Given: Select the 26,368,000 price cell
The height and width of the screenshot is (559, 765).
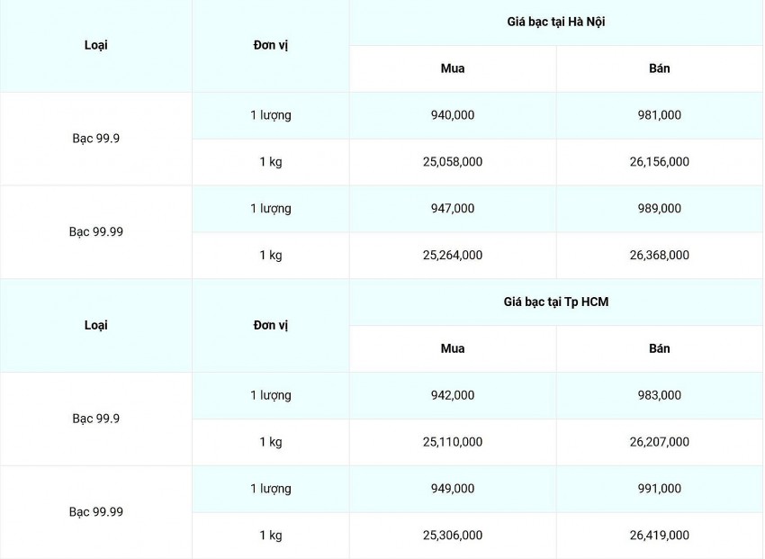Looking at the screenshot, I should click(660, 255).
